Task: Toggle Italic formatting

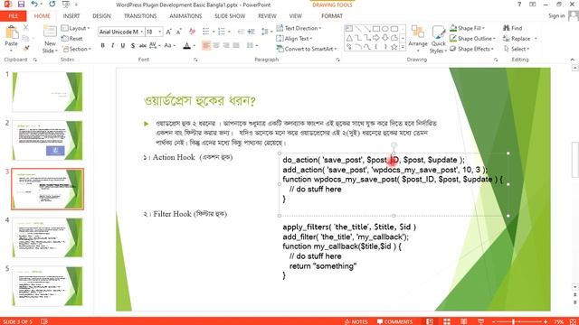Action: click(112, 46)
